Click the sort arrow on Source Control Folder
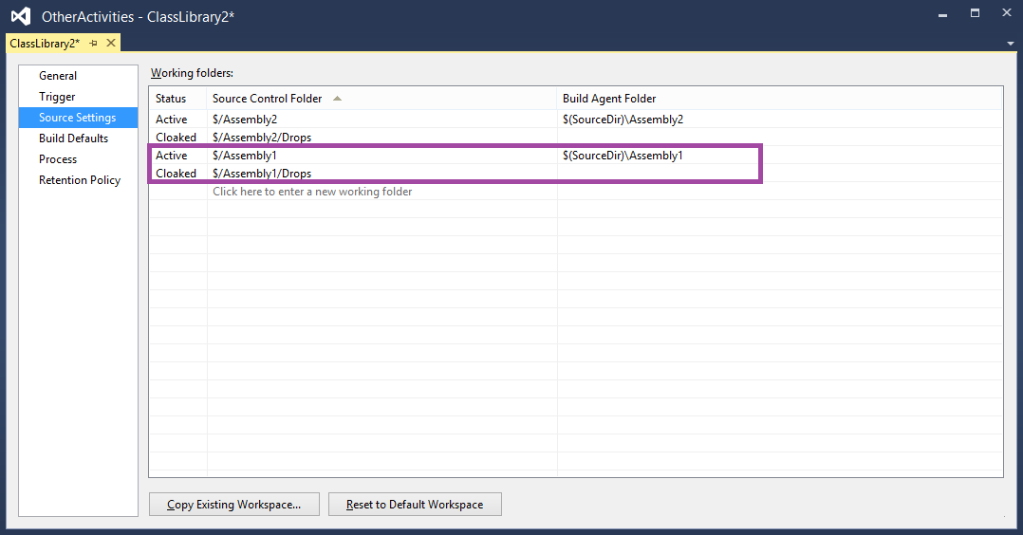Image resolution: width=1023 pixels, height=535 pixels. [x=337, y=99]
